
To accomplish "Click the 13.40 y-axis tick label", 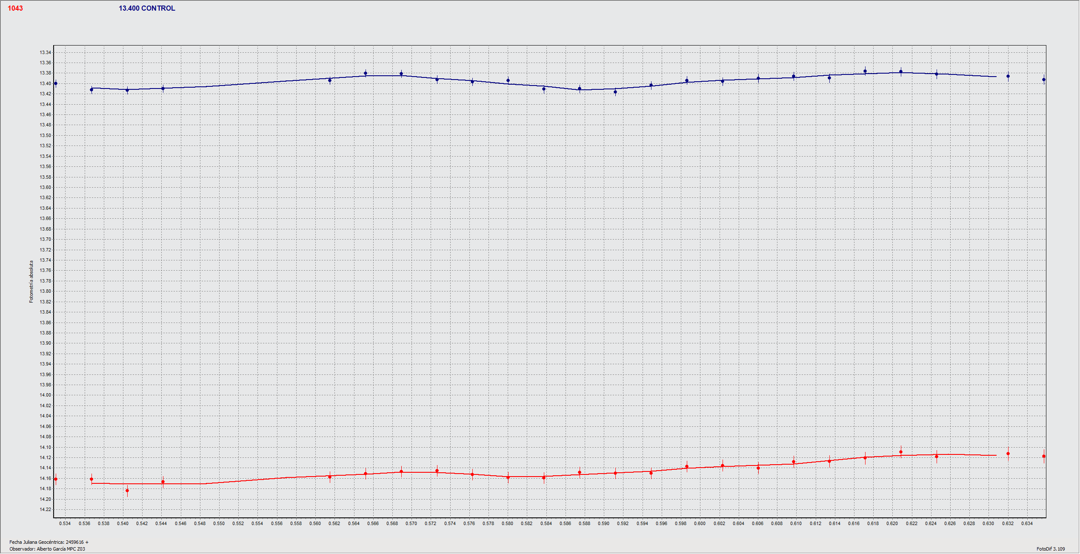I will coord(46,84).
